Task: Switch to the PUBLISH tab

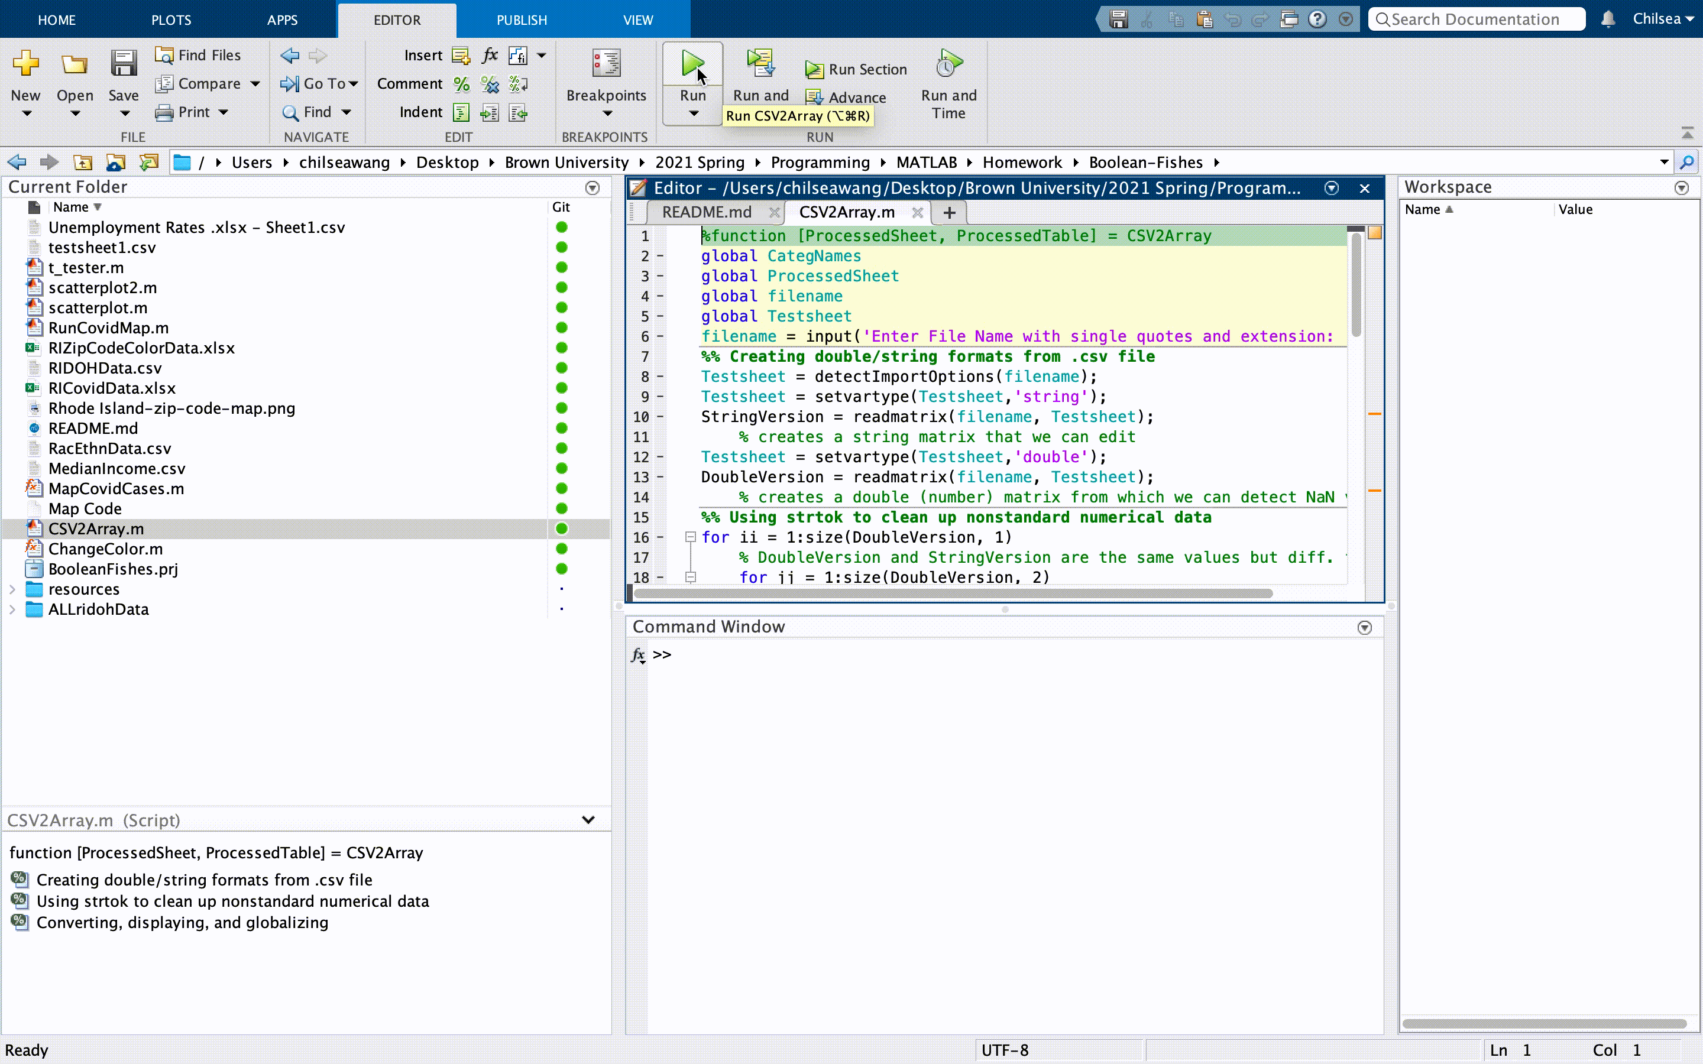Action: click(x=522, y=20)
